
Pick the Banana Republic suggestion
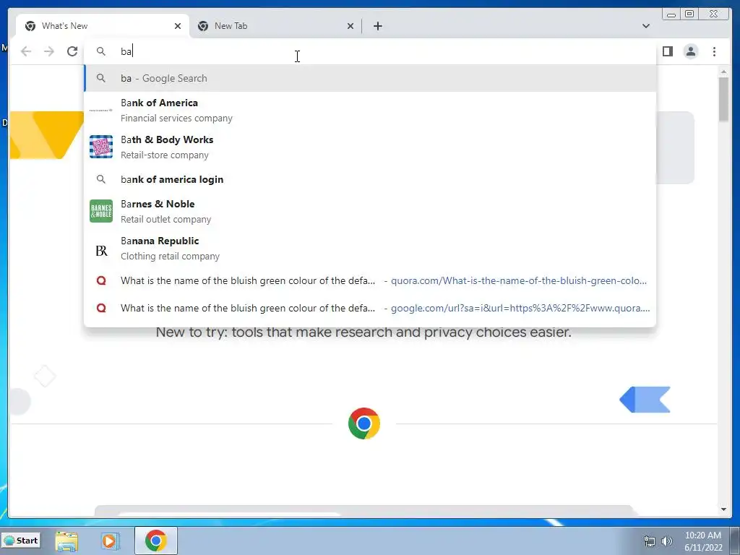[x=370, y=249]
